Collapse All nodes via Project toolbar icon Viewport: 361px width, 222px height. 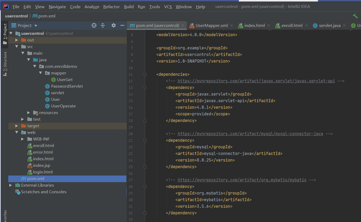coord(103,25)
